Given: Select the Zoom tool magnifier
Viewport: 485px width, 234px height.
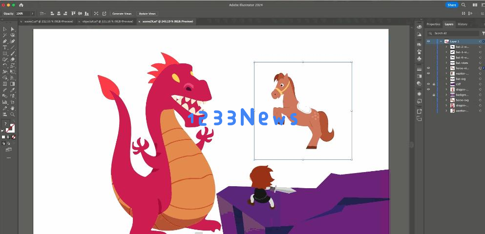Looking at the screenshot, I should click(13, 114).
